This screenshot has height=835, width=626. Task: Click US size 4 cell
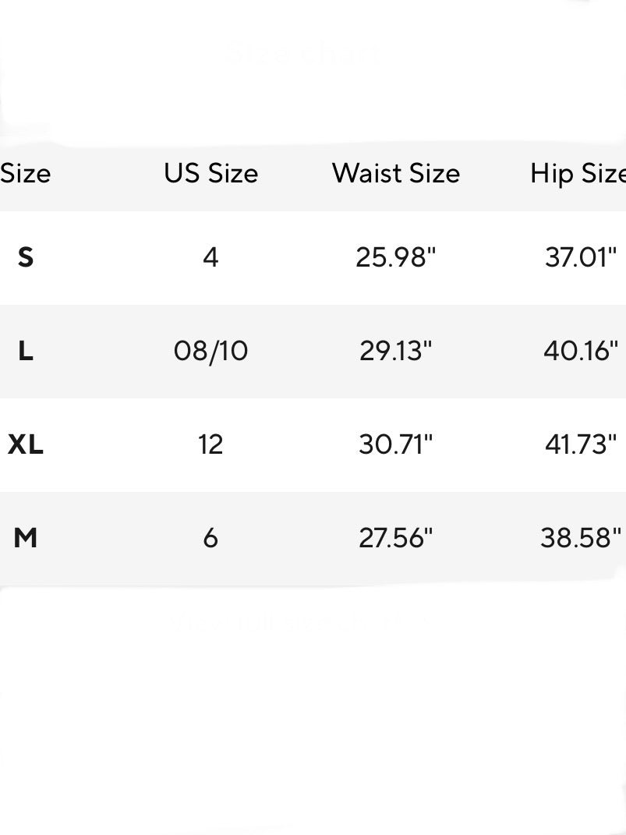[x=210, y=257]
